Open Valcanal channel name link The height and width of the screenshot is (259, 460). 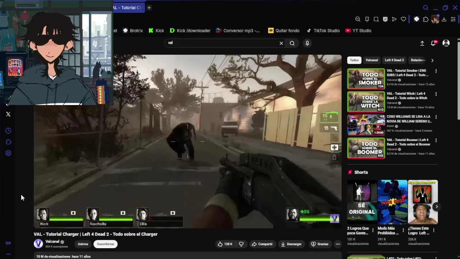tap(52, 241)
